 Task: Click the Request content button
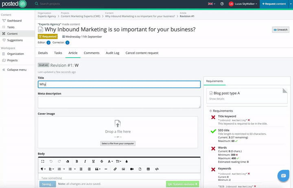(x=274, y=4)
